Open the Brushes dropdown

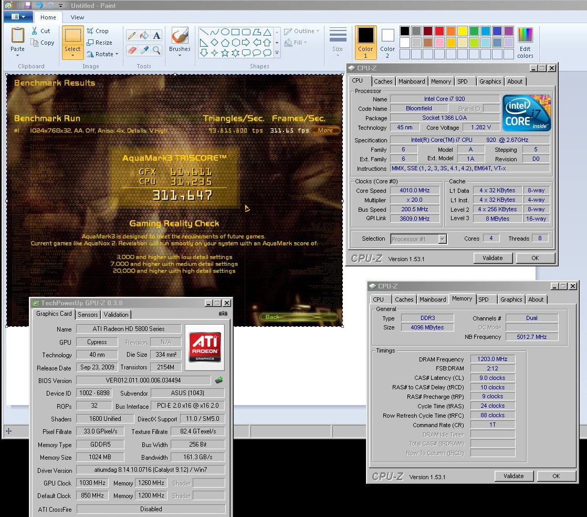pos(180,56)
